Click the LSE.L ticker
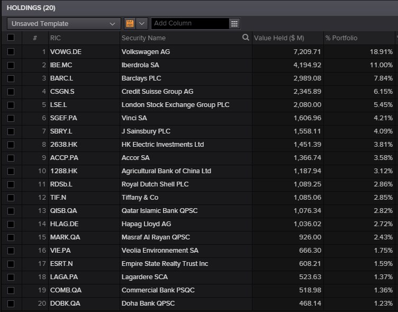The height and width of the screenshot is (312, 398). (x=58, y=105)
